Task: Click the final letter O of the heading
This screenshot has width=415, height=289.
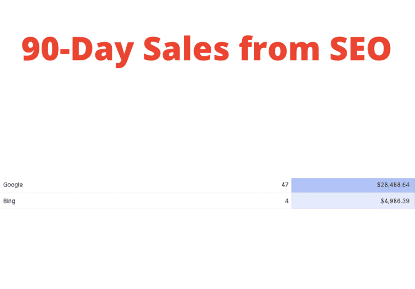Action: (x=376, y=49)
